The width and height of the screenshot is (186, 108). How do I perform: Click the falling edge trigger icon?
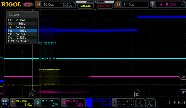tap(161, 5)
